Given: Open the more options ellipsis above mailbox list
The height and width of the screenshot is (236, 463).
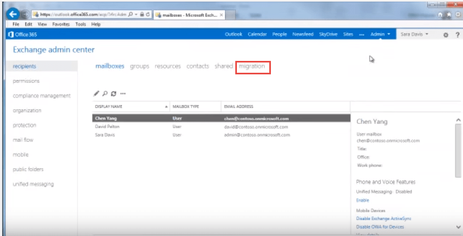Looking at the screenshot, I should tap(123, 94).
